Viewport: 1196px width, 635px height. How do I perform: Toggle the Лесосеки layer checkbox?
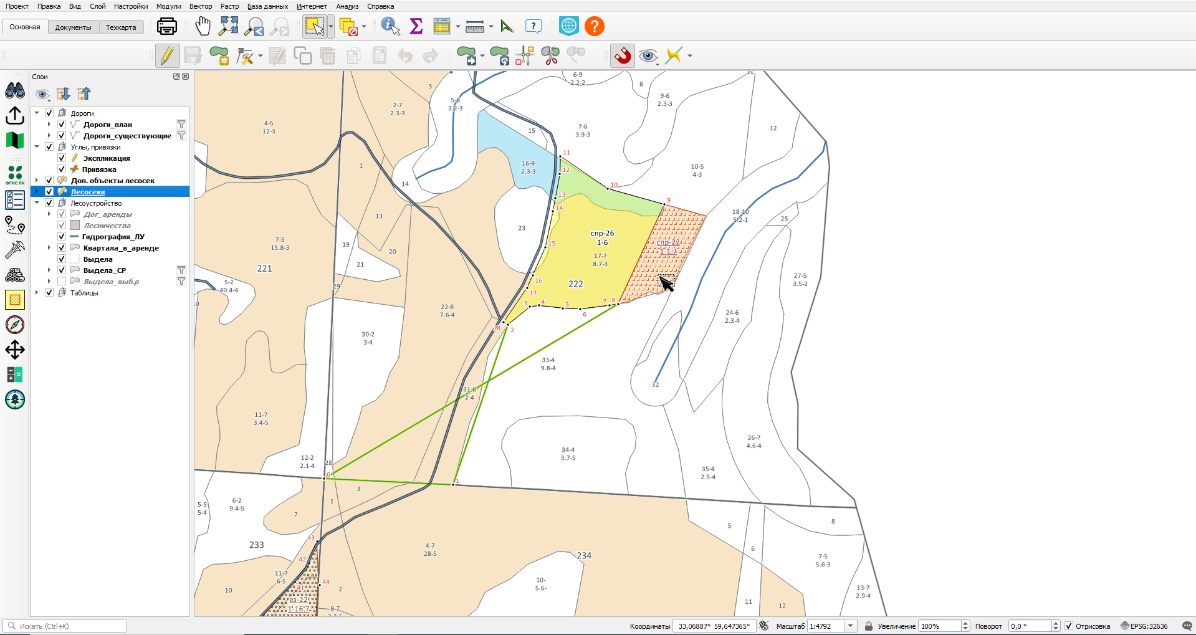click(x=49, y=192)
